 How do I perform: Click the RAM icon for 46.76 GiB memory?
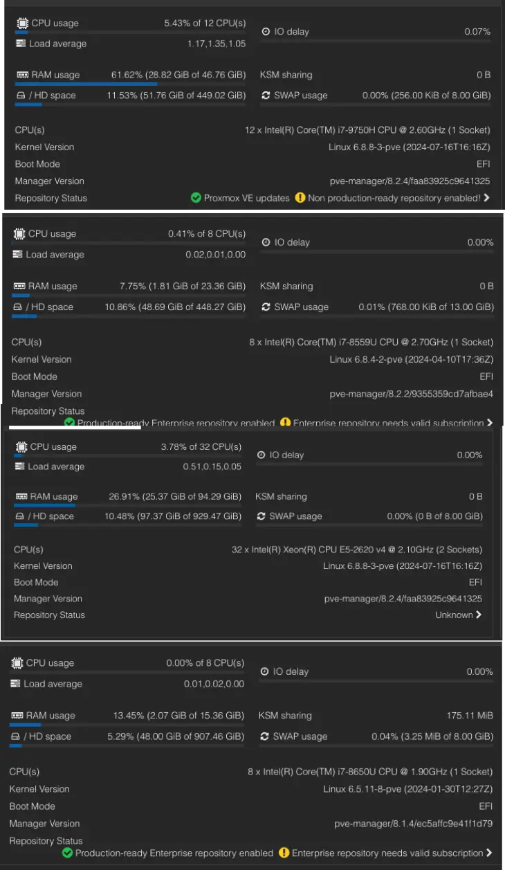(x=22, y=75)
